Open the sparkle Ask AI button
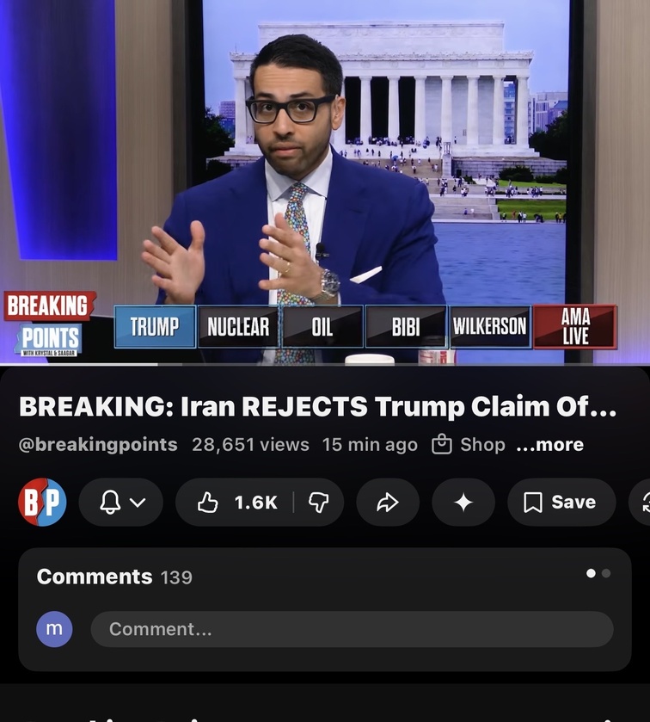The image size is (650, 722). click(x=463, y=503)
